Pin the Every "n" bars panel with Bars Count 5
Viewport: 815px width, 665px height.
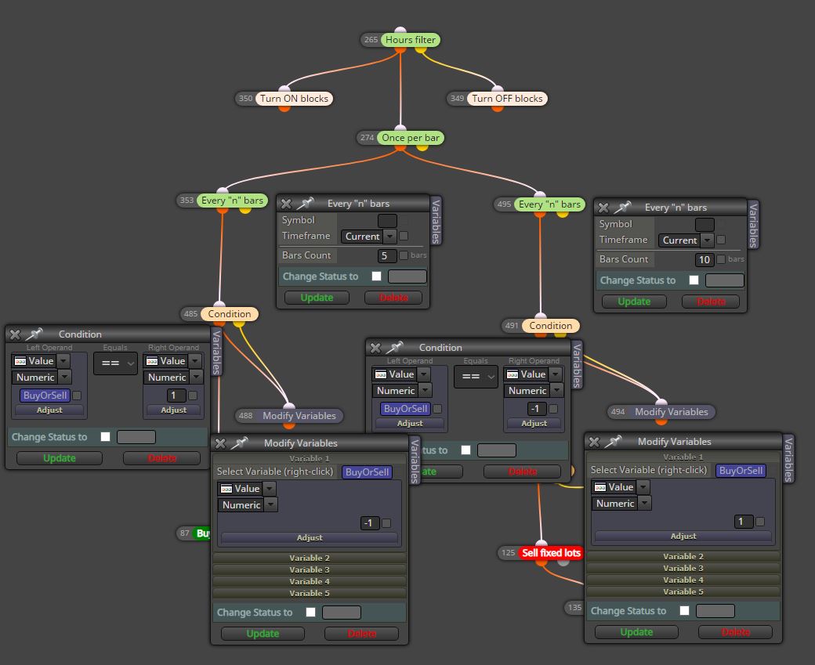pyautogui.click(x=306, y=203)
